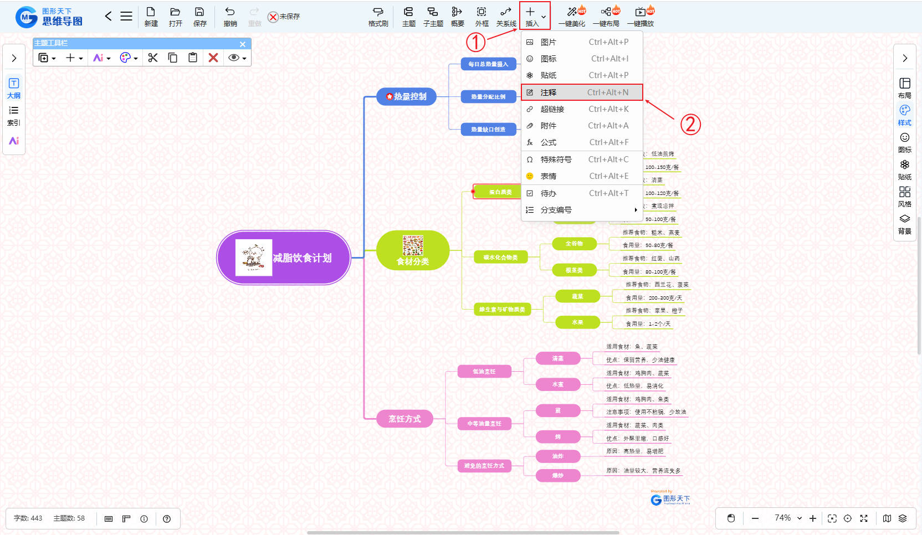Image resolution: width=922 pixels, height=535 pixels.
Task: Click the red X delete icon in topic toolbar
Action: point(213,58)
